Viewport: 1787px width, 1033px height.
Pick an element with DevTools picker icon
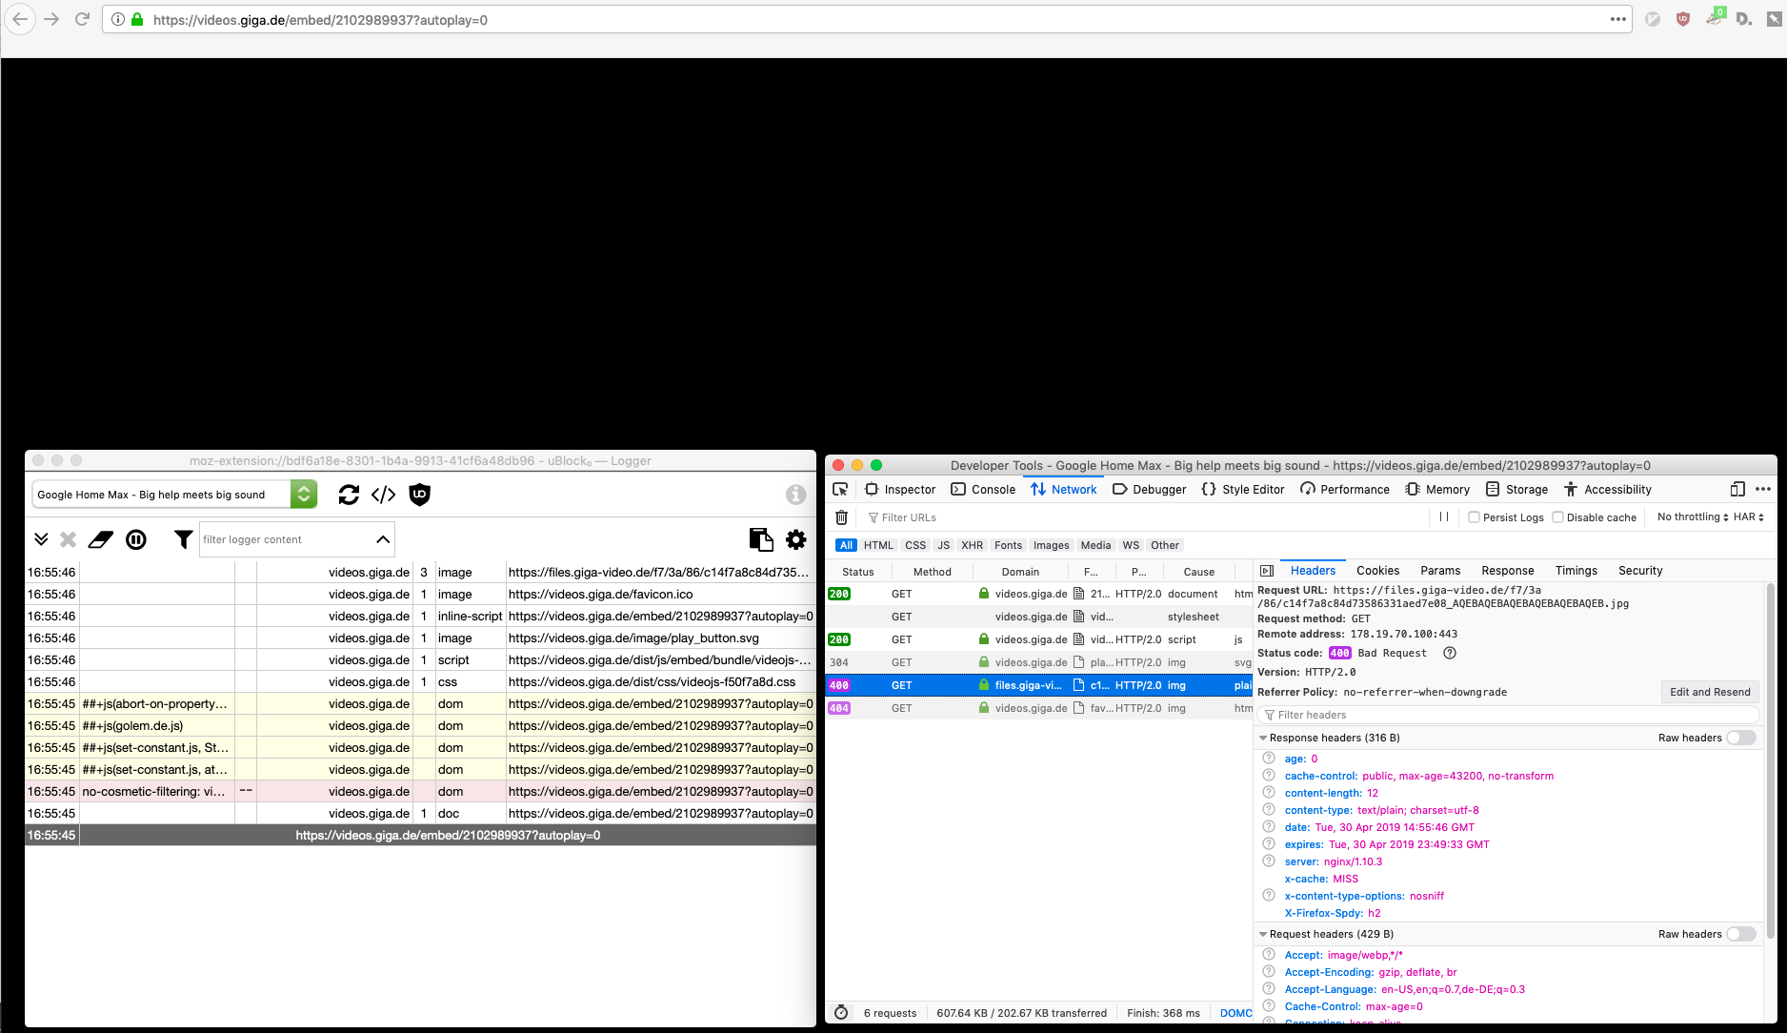(840, 489)
